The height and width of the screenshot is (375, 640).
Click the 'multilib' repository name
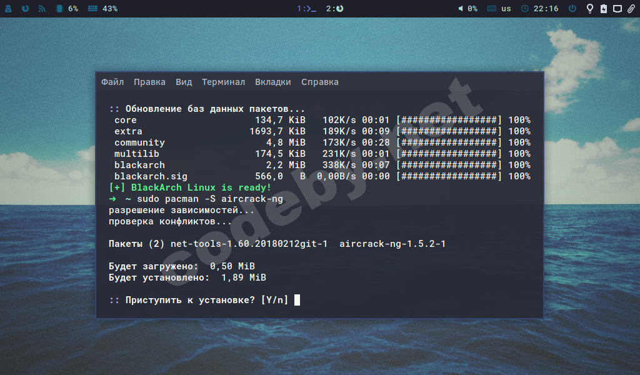click(137, 154)
